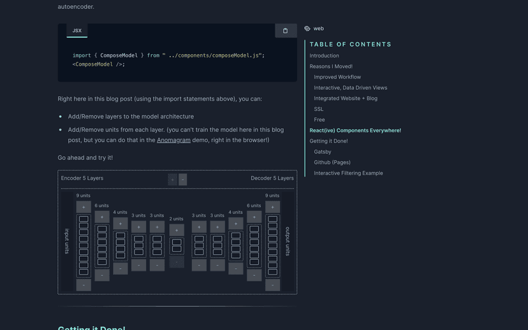Click the copy code clipboard icon
Screen dimensions: 528x330
pos(285,31)
